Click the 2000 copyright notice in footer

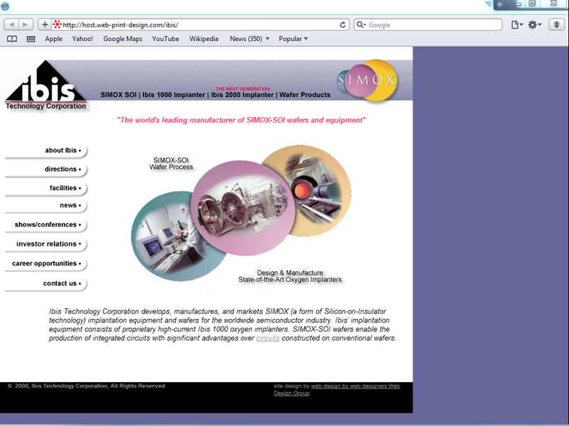click(x=86, y=386)
